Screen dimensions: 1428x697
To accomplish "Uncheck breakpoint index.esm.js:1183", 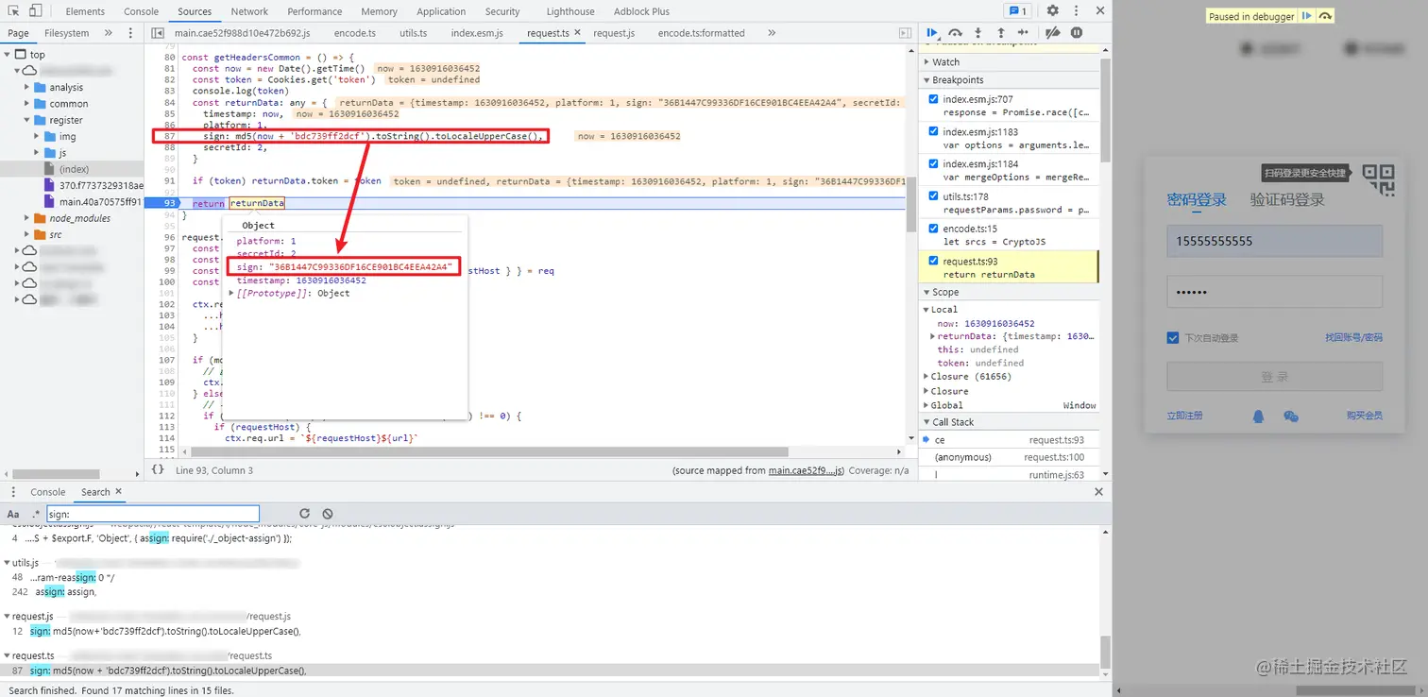I will pos(933,132).
